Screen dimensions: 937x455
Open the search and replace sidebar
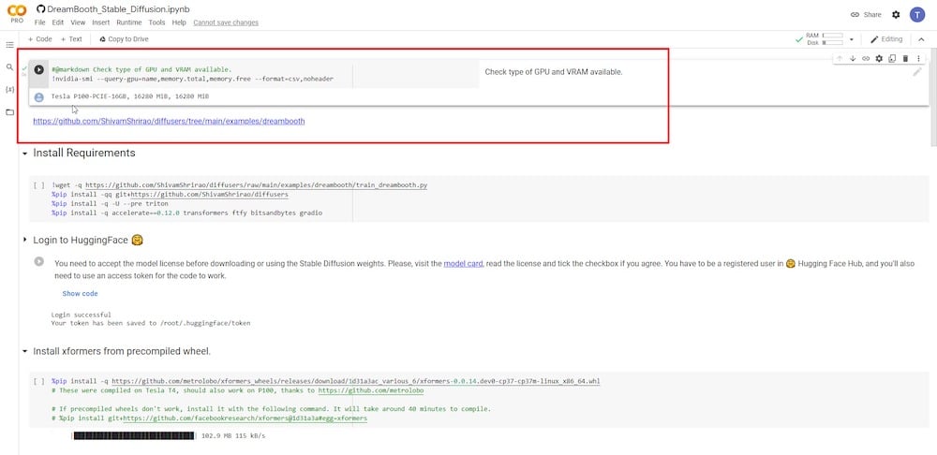click(x=9, y=67)
